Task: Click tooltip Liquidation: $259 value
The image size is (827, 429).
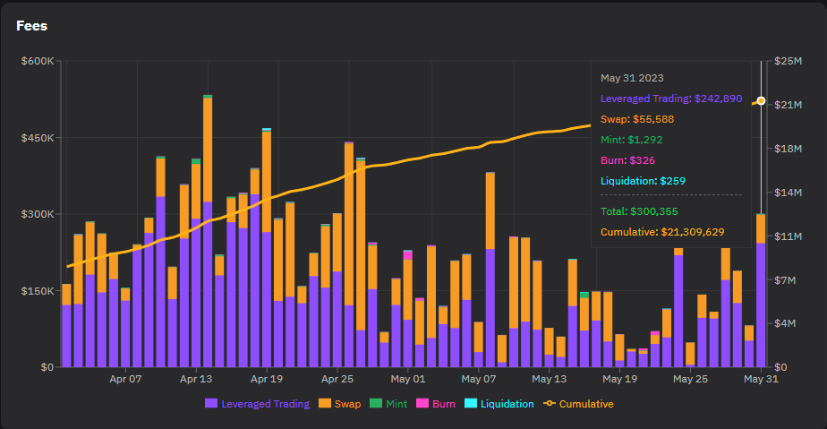Action: [643, 181]
